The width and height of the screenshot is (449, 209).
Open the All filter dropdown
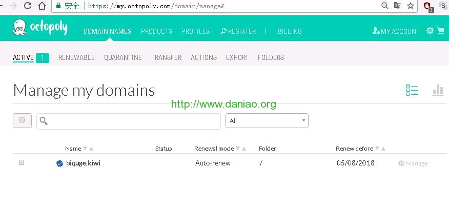coord(267,121)
